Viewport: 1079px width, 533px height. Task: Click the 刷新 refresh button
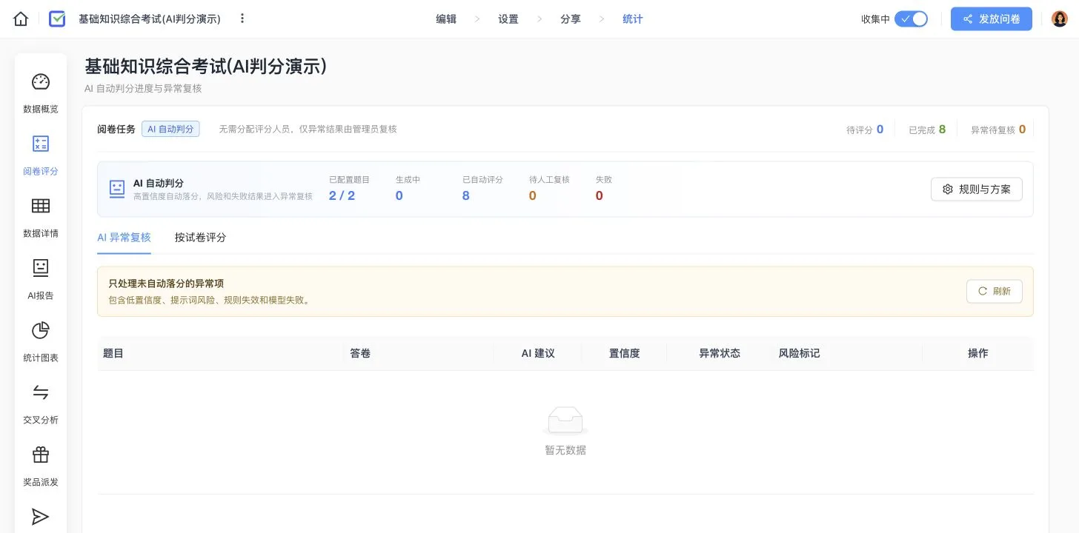tap(995, 291)
